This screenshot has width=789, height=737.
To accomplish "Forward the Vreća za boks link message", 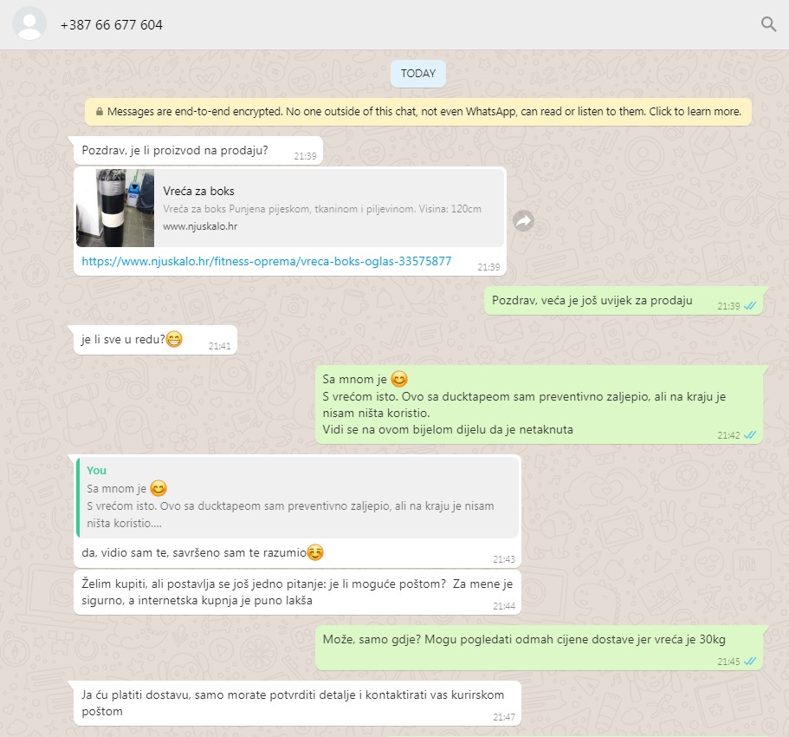I will pos(523,220).
